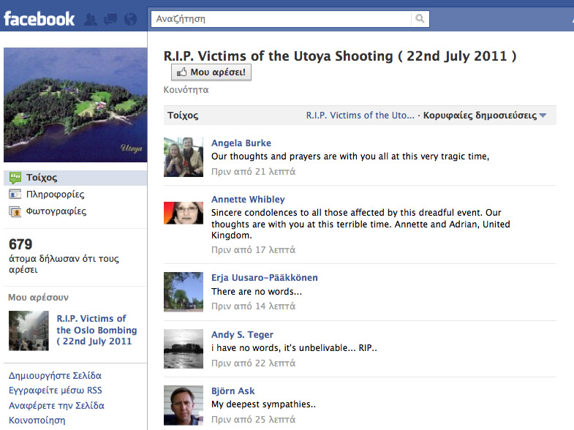574x430 pixels.
Task: Click Δημιουργήστε Σελίδα link
Action: (55, 375)
